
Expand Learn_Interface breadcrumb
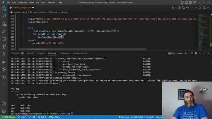coord(40,12)
